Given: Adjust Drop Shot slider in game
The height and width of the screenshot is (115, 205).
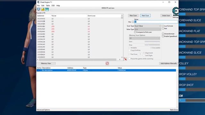Looking at the screenshot, I should pos(192,89).
